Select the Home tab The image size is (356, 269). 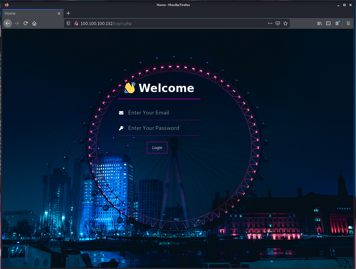33,13
